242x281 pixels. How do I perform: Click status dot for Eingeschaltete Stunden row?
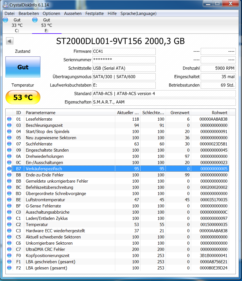tap(9, 150)
